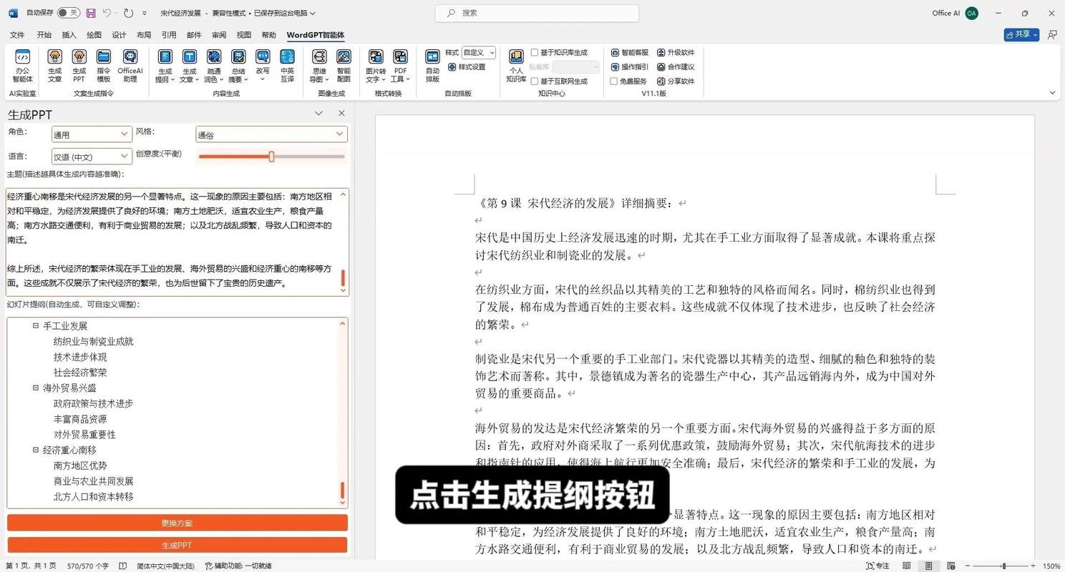The width and height of the screenshot is (1065, 572).
Task: Click the 570/570 个字 word count
Action: click(x=88, y=566)
